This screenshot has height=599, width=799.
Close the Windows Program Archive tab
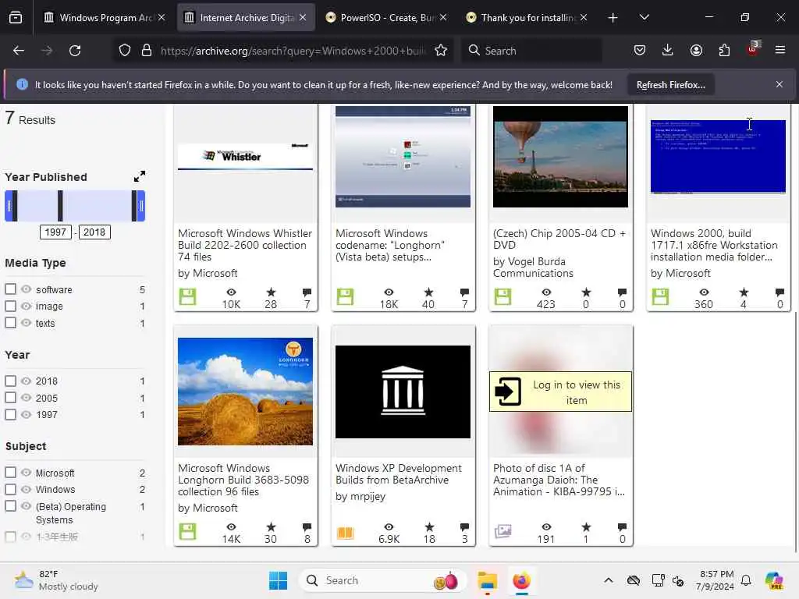(x=162, y=17)
